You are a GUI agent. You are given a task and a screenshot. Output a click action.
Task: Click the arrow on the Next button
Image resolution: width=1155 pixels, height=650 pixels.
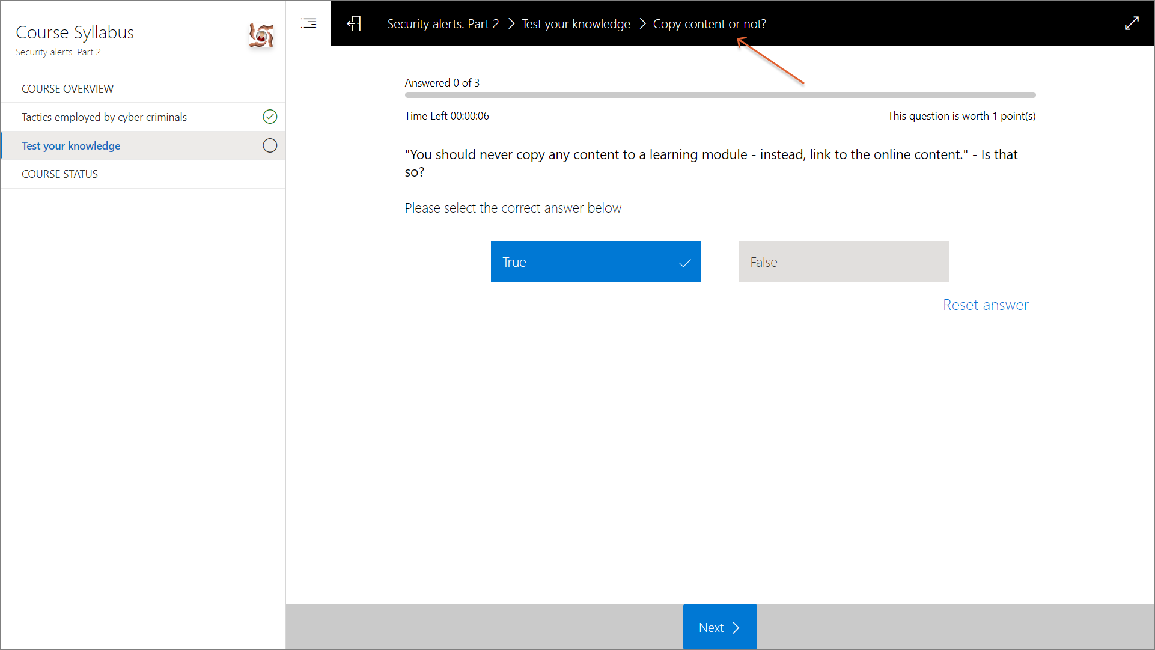736,628
